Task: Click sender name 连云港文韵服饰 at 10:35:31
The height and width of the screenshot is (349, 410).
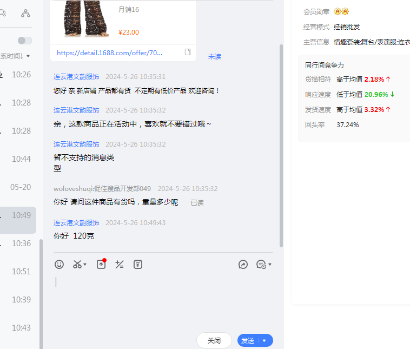Action: point(76,77)
